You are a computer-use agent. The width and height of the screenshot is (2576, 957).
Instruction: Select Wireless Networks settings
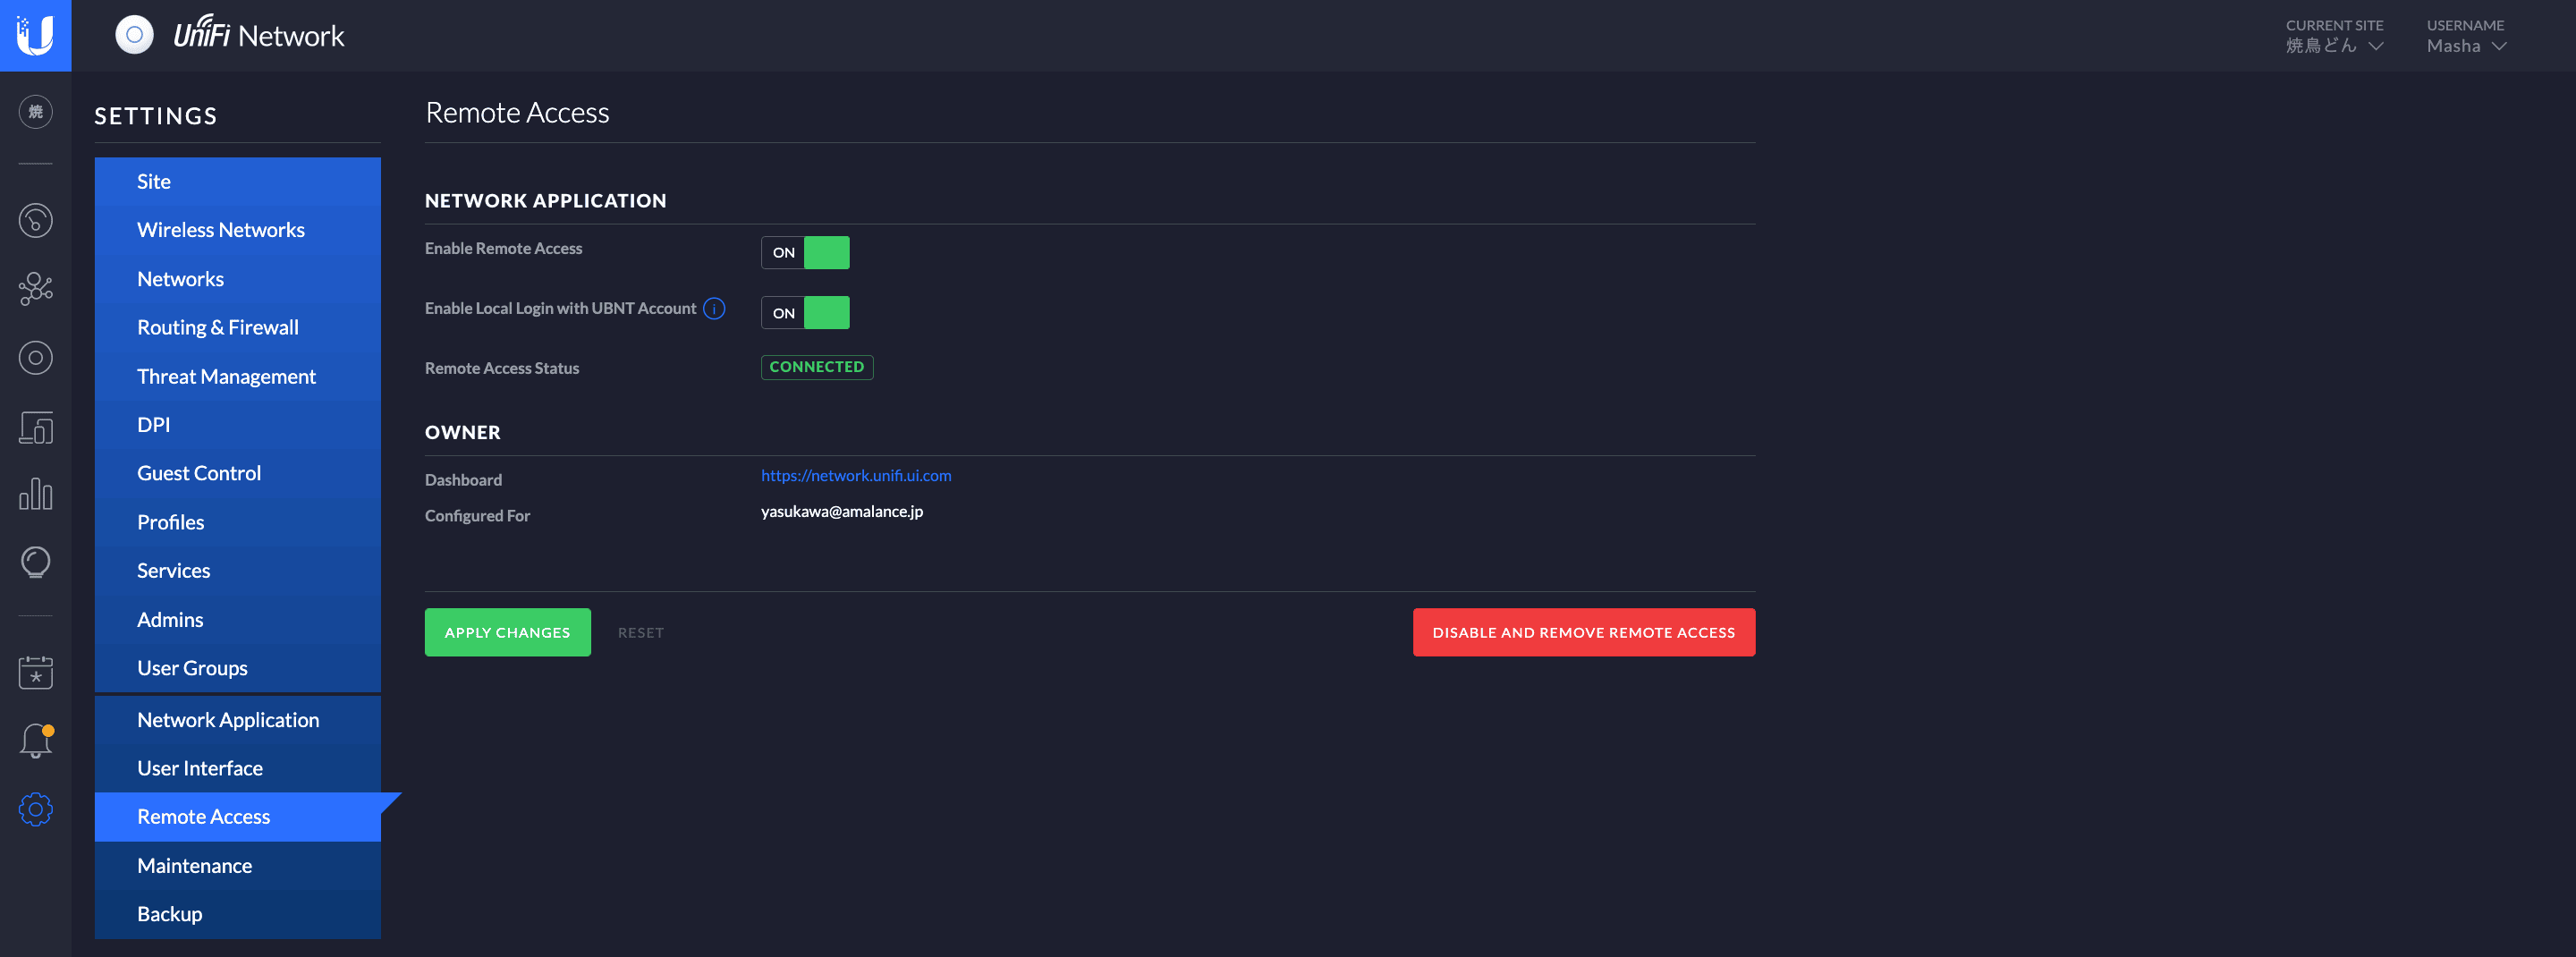coord(238,230)
